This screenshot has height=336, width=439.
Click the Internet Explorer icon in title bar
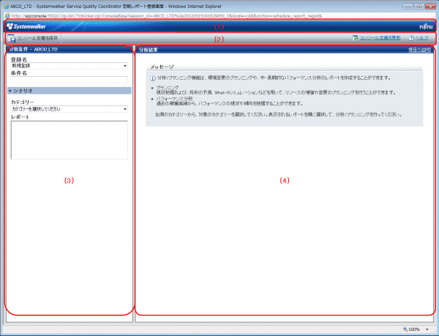tap(5, 5)
